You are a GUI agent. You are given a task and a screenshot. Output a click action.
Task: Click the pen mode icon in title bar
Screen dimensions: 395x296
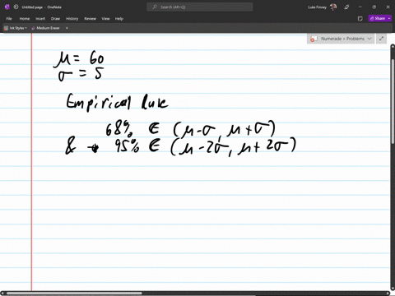point(346,7)
